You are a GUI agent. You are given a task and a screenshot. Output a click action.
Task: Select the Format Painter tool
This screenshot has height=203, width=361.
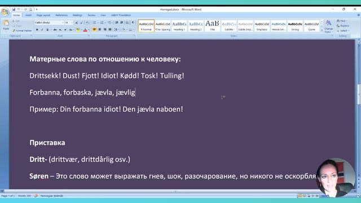pyautogui.click(x=22, y=30)
